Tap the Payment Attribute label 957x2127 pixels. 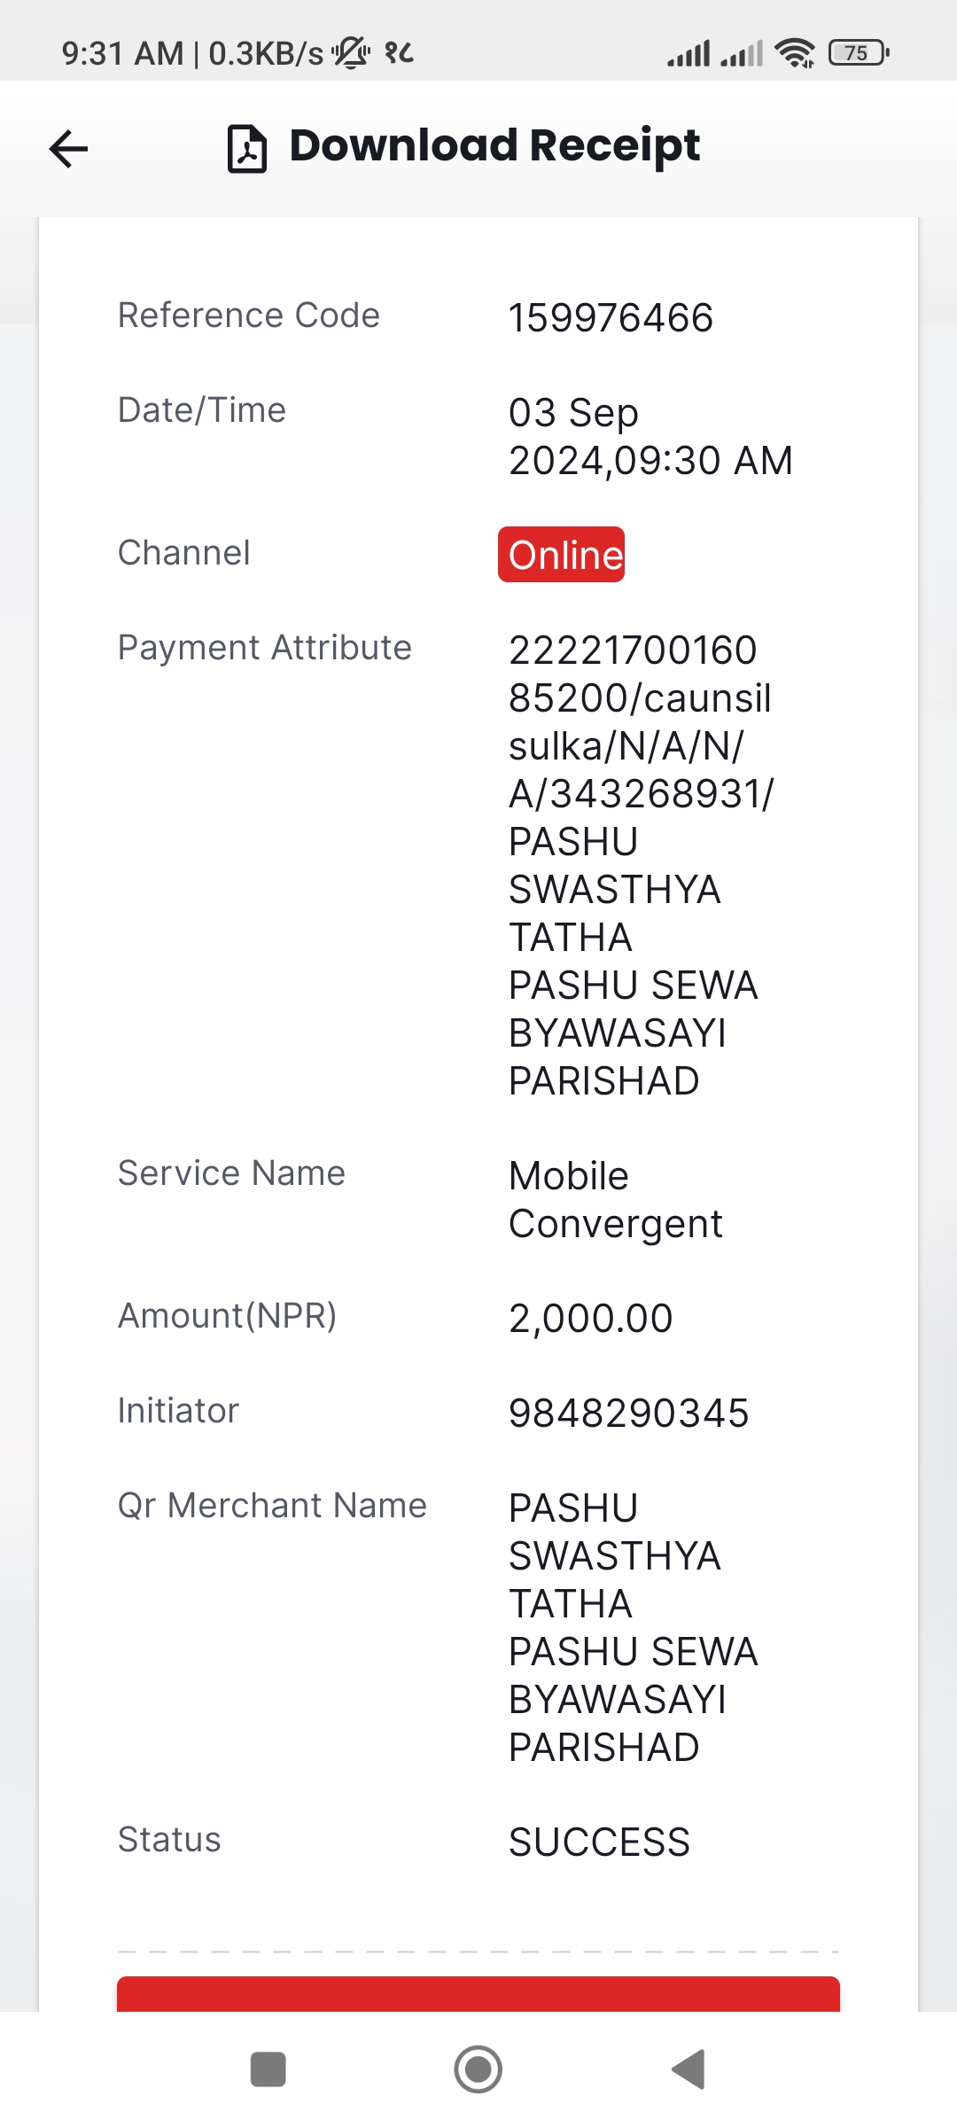point(265,648)
